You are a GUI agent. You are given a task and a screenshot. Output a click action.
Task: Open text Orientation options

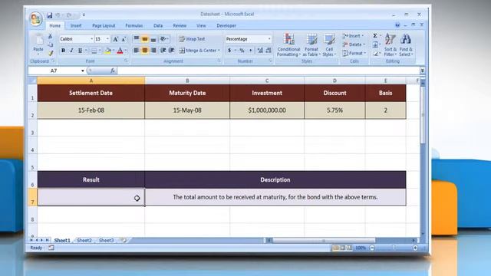(163, 39)
